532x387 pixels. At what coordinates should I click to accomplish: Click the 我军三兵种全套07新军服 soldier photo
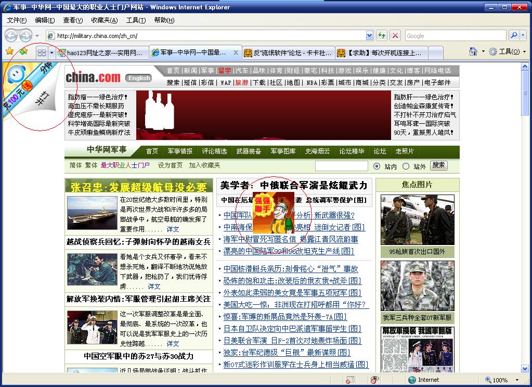coord(417,286)
